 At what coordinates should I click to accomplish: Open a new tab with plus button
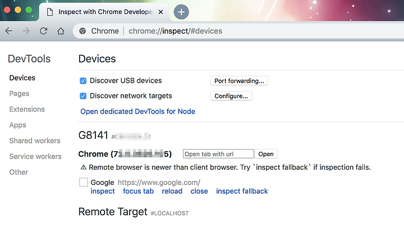pyautogui.click(x=181, y=12)
